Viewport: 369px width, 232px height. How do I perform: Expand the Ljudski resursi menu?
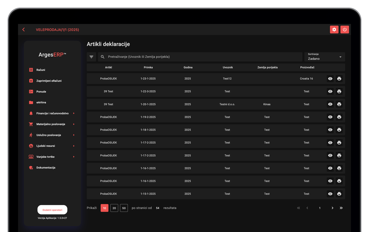52,146
